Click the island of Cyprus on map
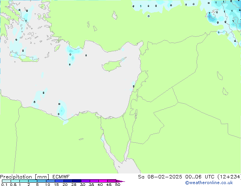The image size is (241, 186). 113,65
